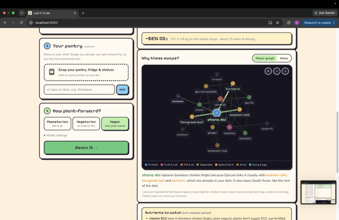The width and height of the screenshot is (339, 220).
Task: Zoom out of the flavor graph
Action: click(x=277, y=71)
